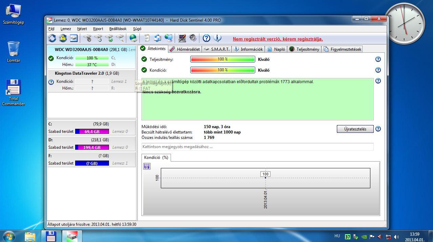The width and height of the screenshot is (433, 242).
Task: Click the HU language indicator
Action: [337, 236]
